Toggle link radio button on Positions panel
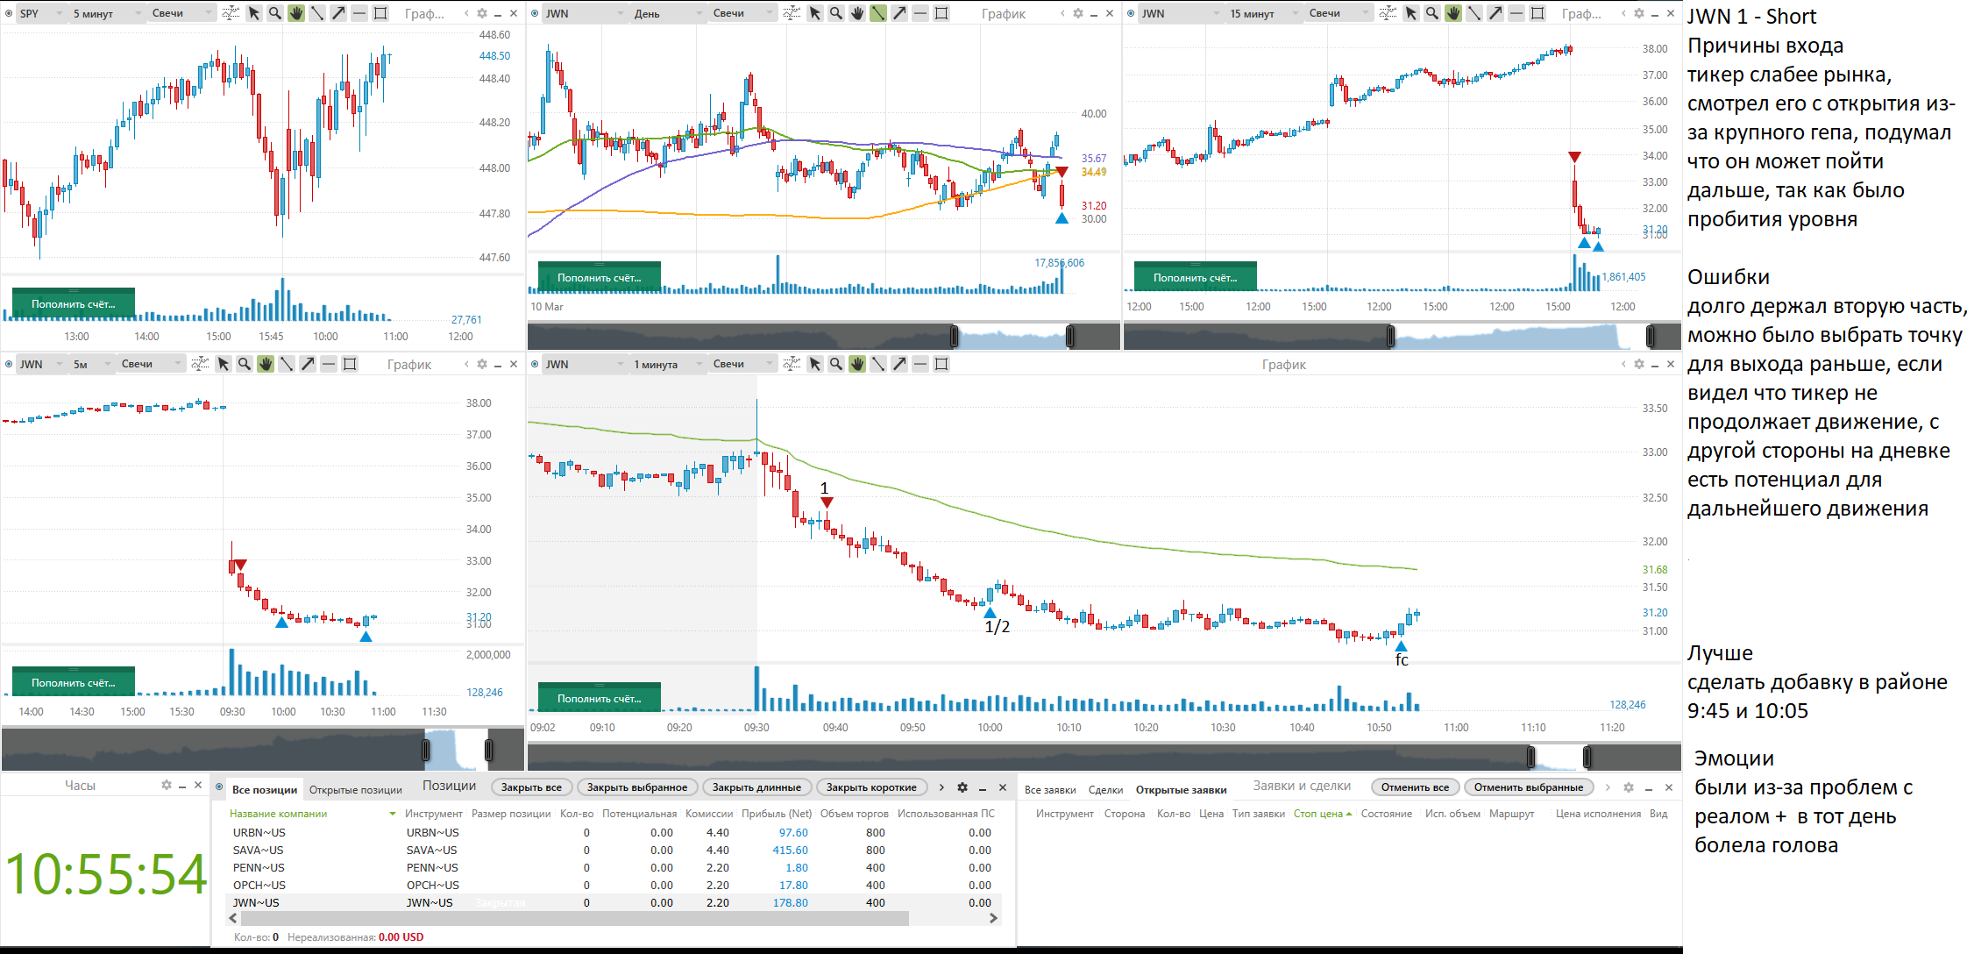1967x954 pixels. coord(219,787)
